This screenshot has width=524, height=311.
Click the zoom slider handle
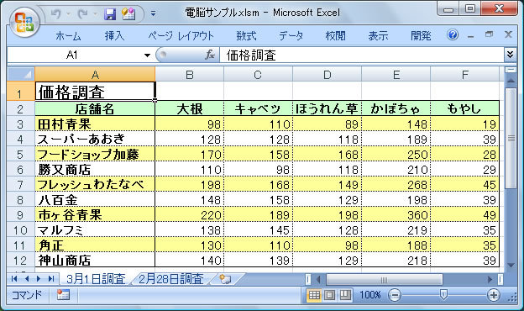point(443,295)
